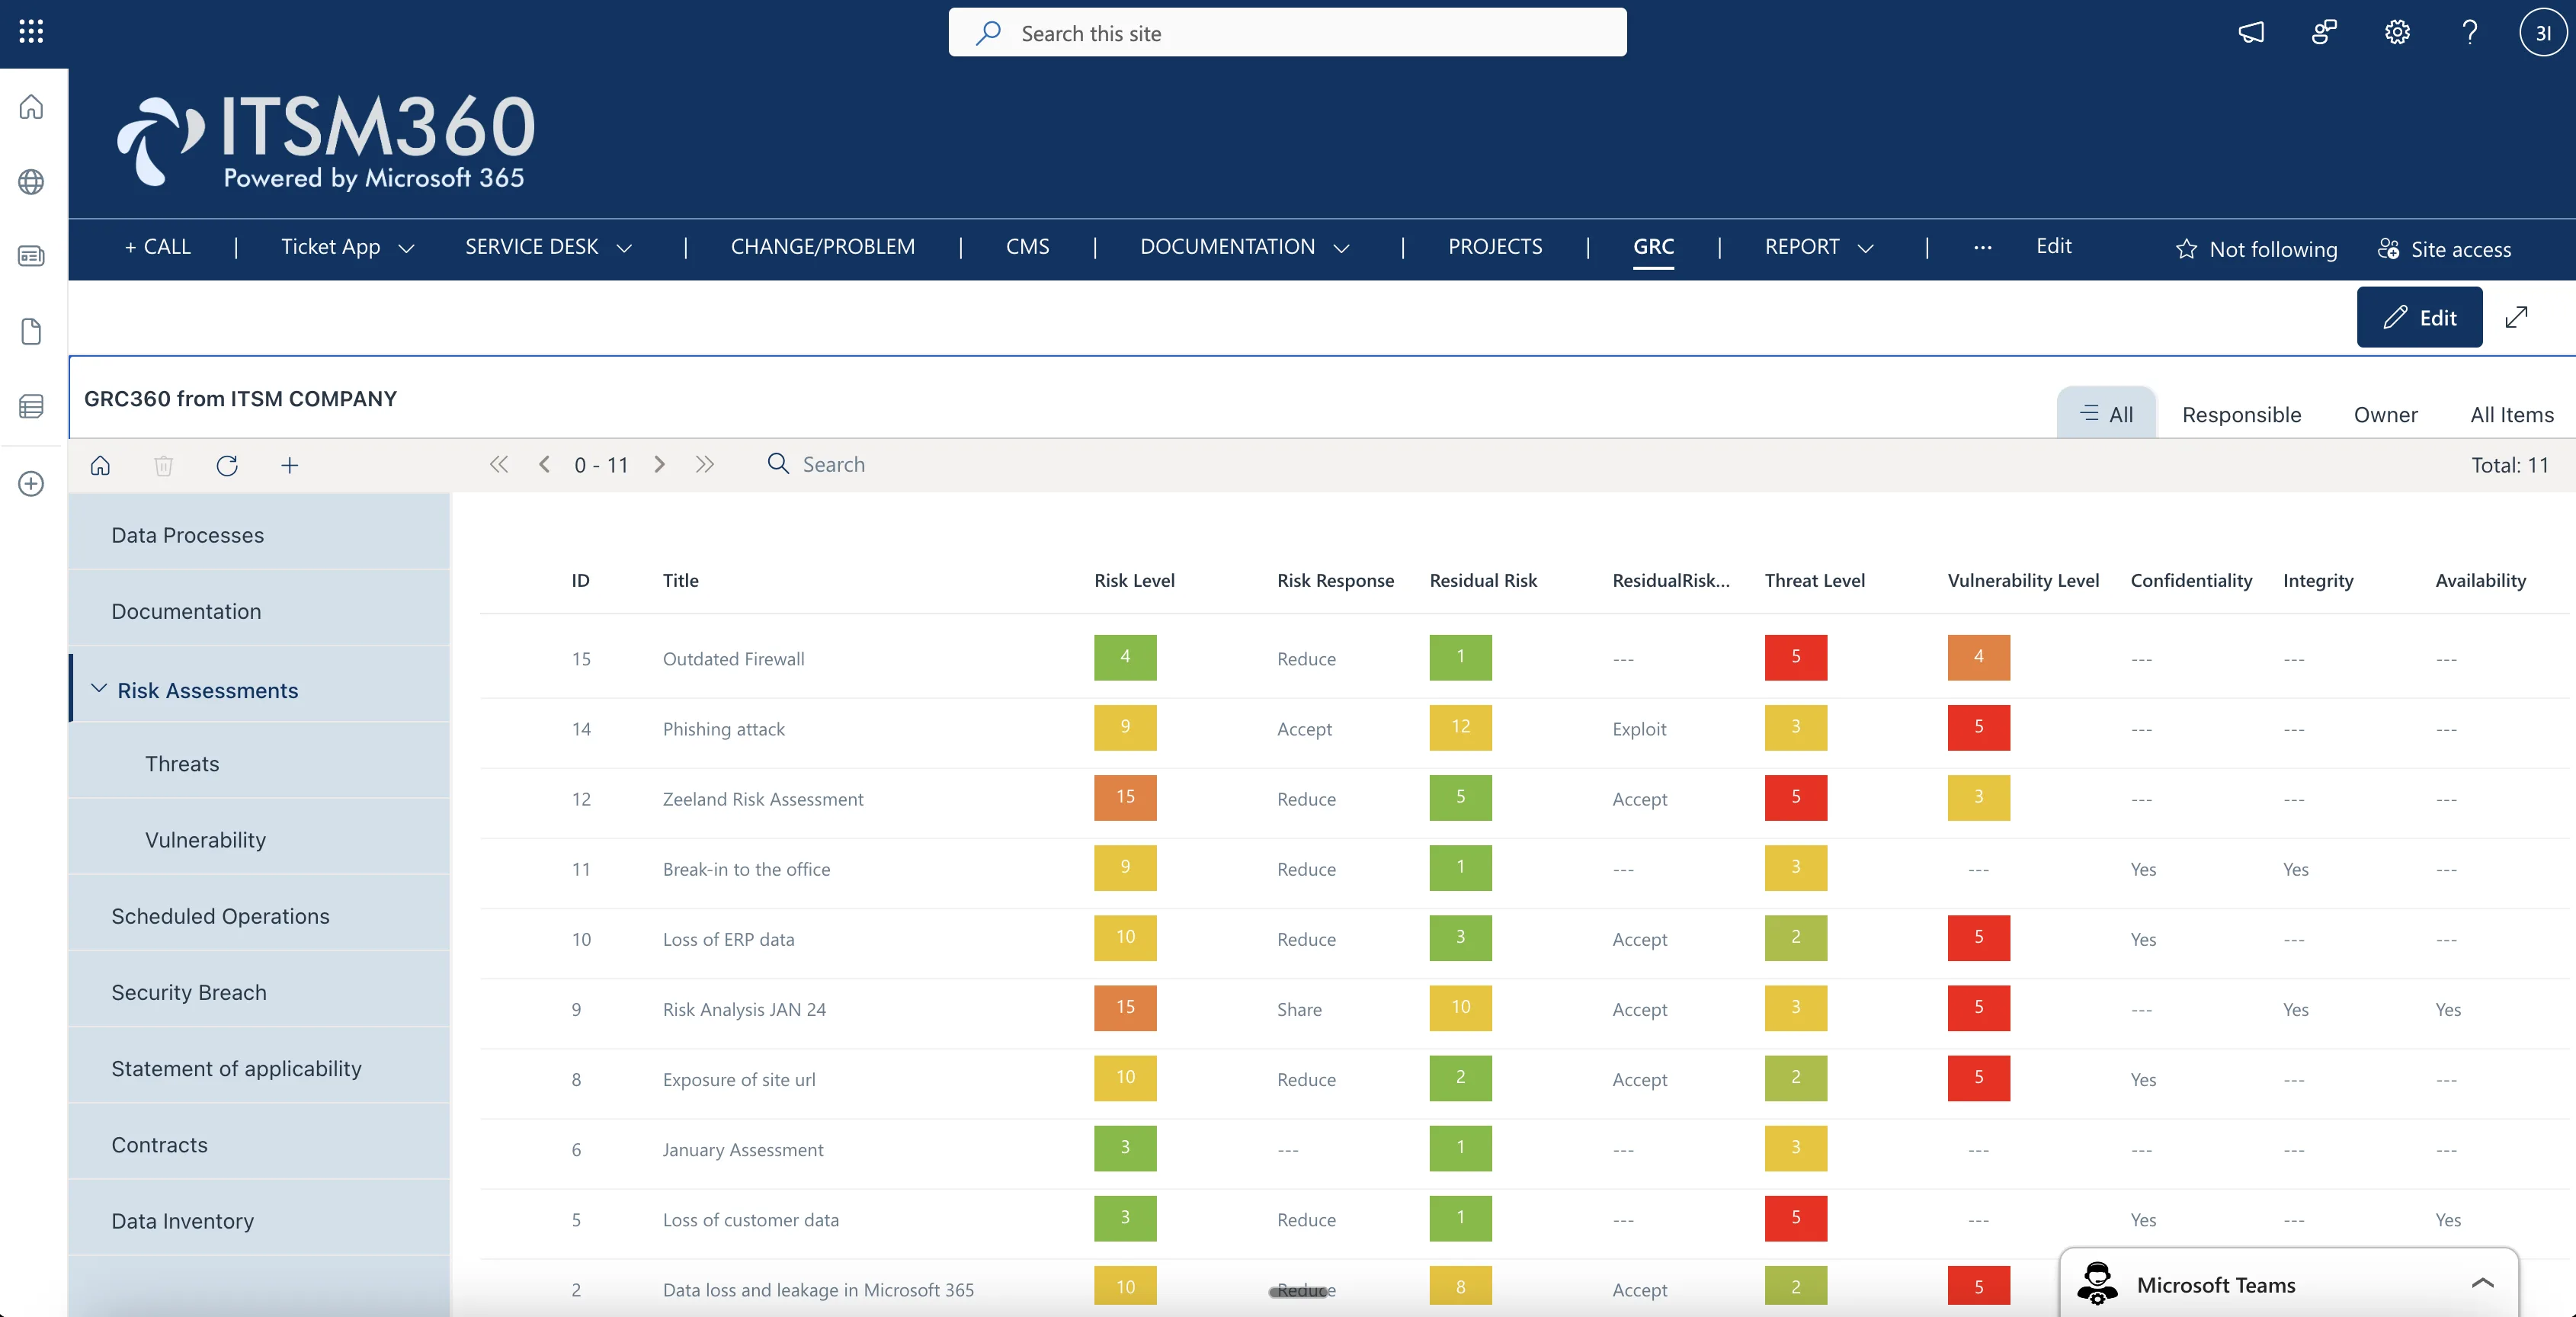Toggle the Not following star
This screenshot has height=1317, width=2576.
[x=2186, y=249]
